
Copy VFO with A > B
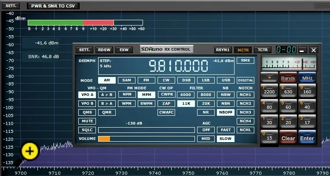pos(107,95)
